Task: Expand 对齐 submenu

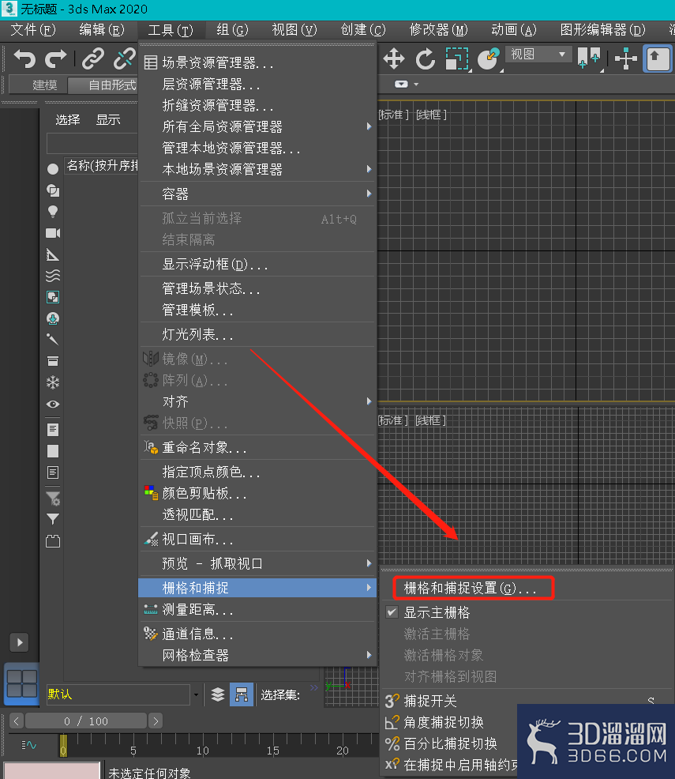Action: 257,401
